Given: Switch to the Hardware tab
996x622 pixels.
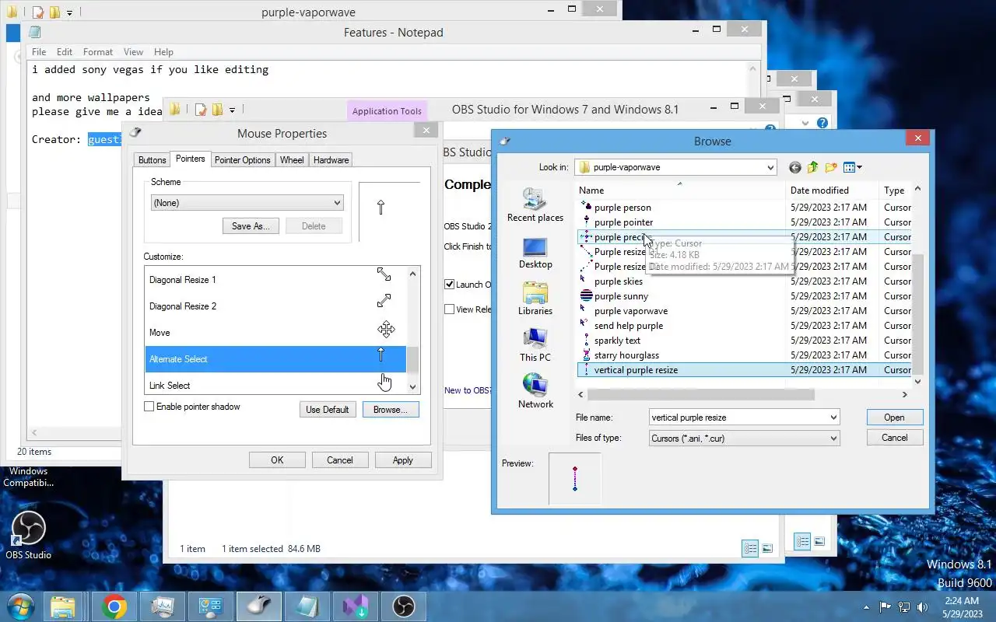Looking at the screenshot, I should point(331,160).
